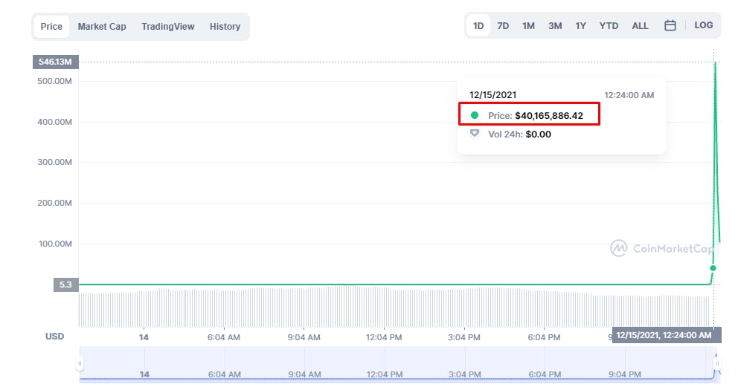Viewport: 738px width, 390px height.
Task: Click the 12:04 PM main axis label
Action: coord(384,337)
